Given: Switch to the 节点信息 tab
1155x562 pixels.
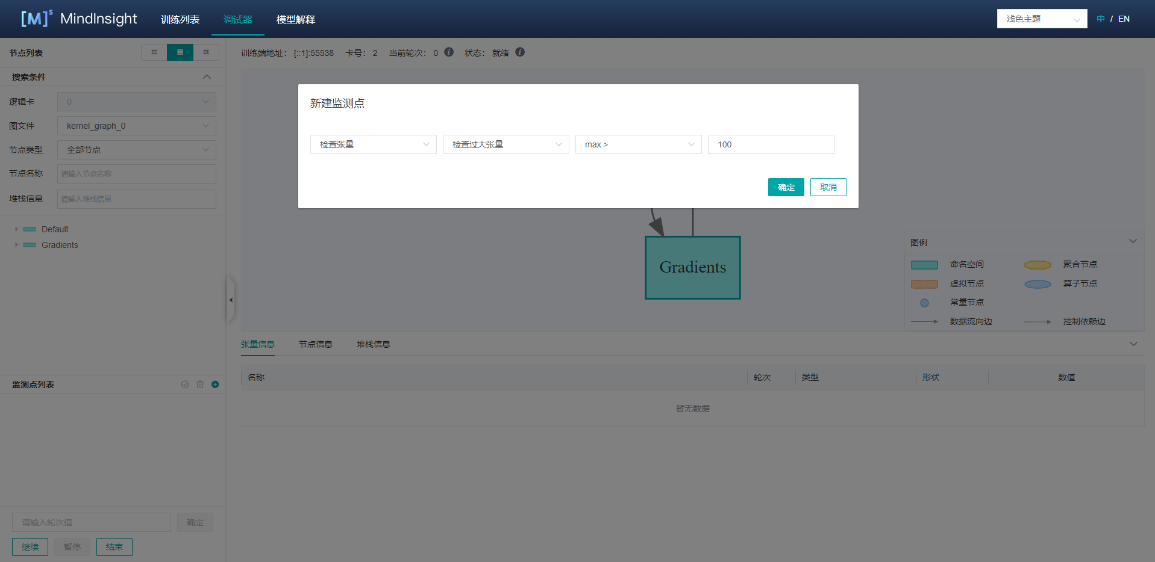Looking at the screenshot, I should click(316, 344).
